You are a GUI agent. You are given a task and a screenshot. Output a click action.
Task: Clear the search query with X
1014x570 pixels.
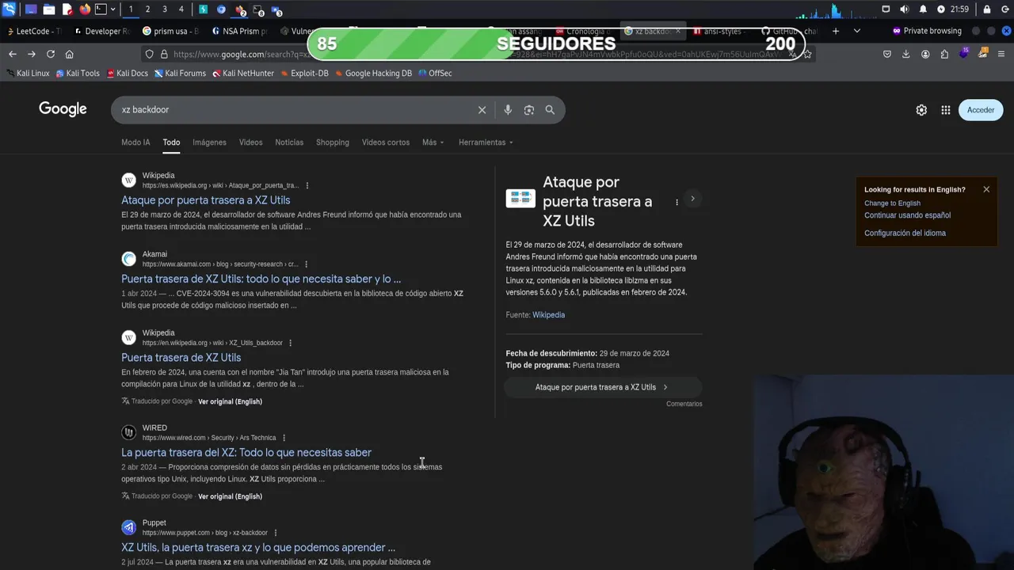coord(482,110)
